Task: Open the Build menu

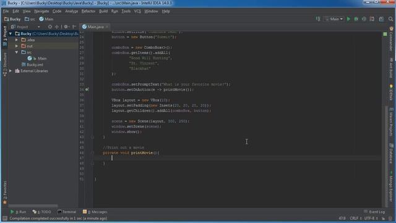Action: click(x=103, y=11)
